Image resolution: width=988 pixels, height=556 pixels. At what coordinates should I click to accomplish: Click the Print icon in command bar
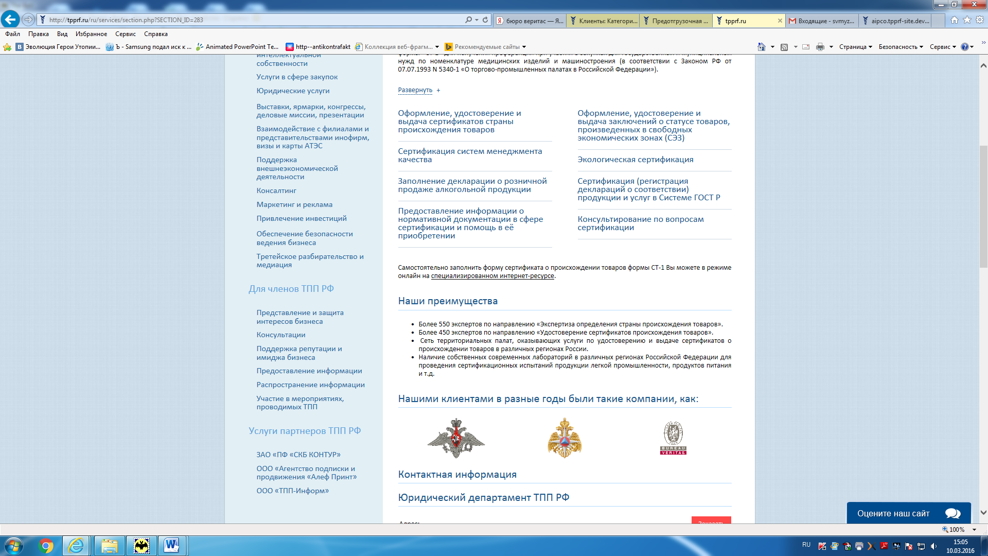coord(820,47)
